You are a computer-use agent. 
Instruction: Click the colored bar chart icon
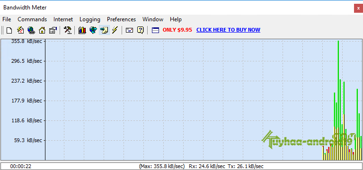[x=82, y=30]
